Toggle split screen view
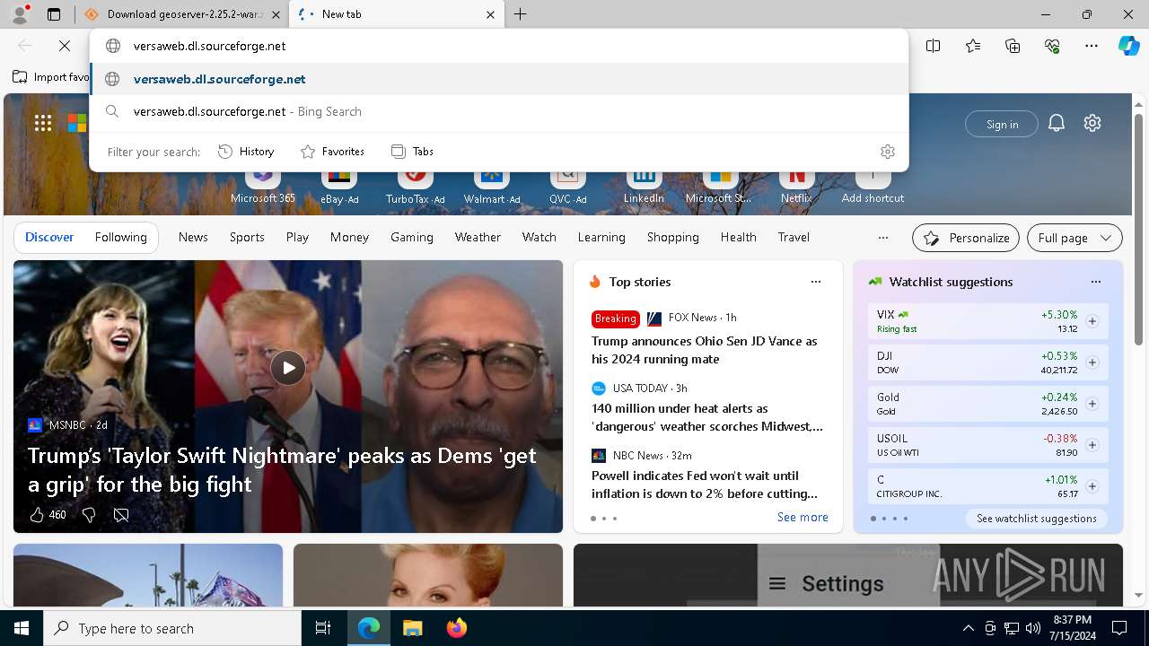This screenshot has width=1149, height=646. [934, 46]
